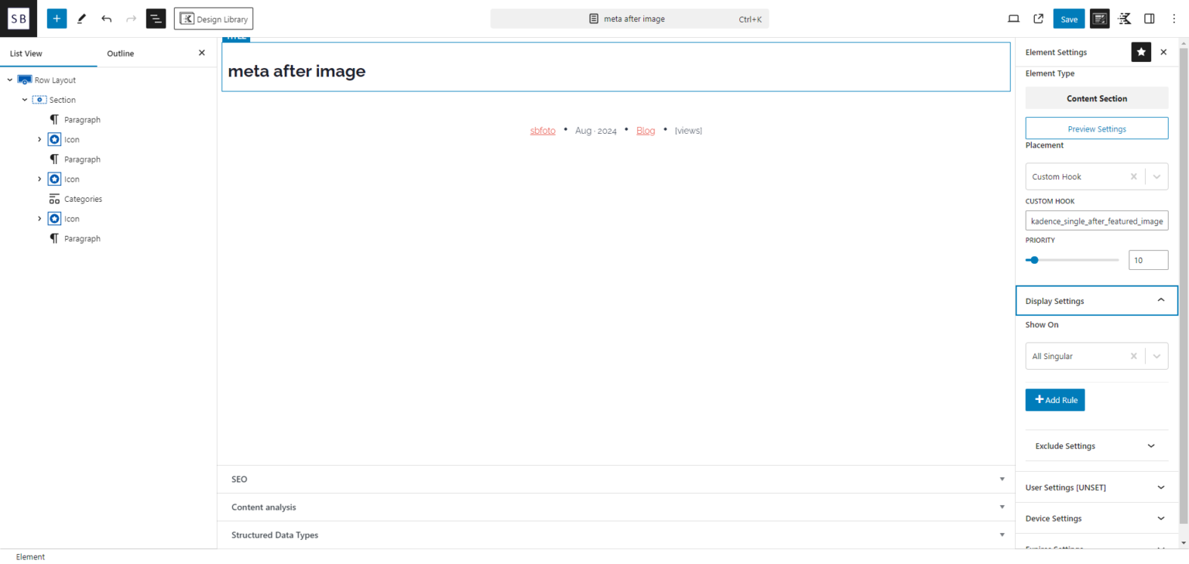Collapse the Display Settings panel
The width and height of the screenshot is (1189, 564).
pos(1096,300)
